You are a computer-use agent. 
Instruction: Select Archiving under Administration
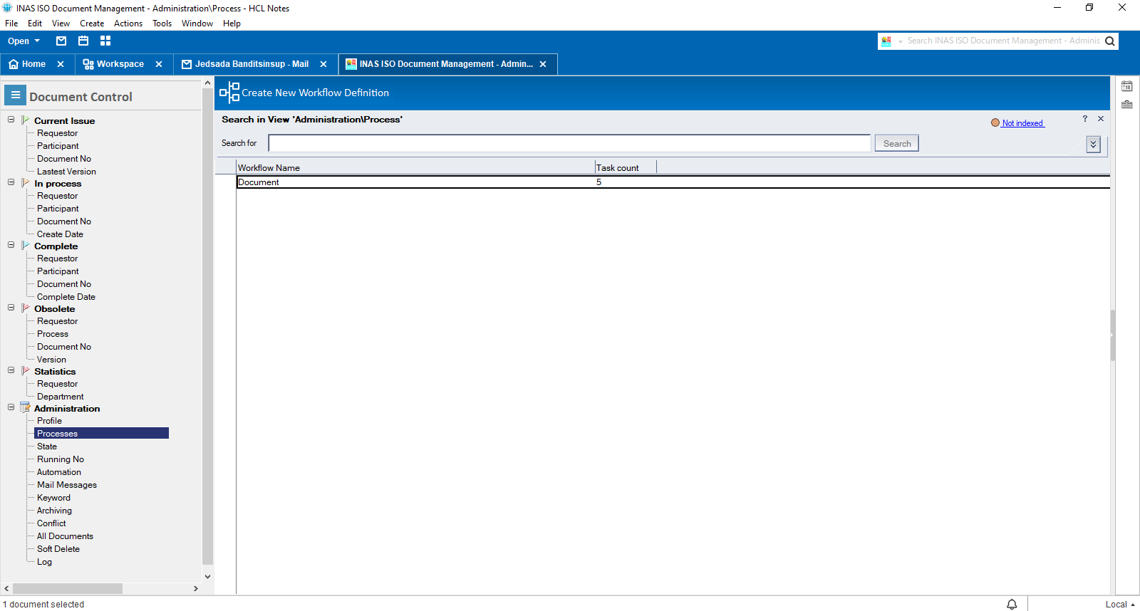54,511
